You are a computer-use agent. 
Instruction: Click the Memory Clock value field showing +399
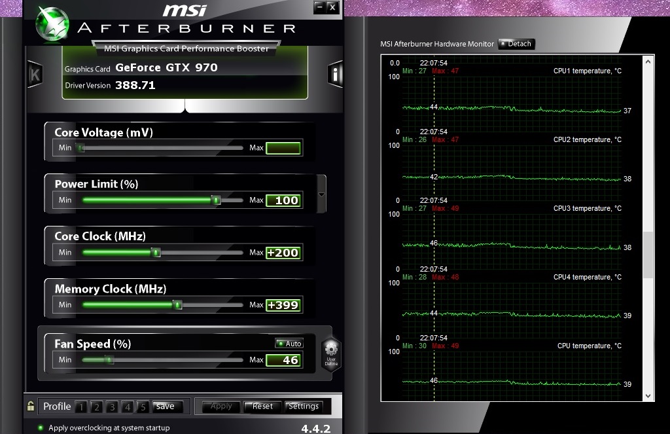pos(284,305)
